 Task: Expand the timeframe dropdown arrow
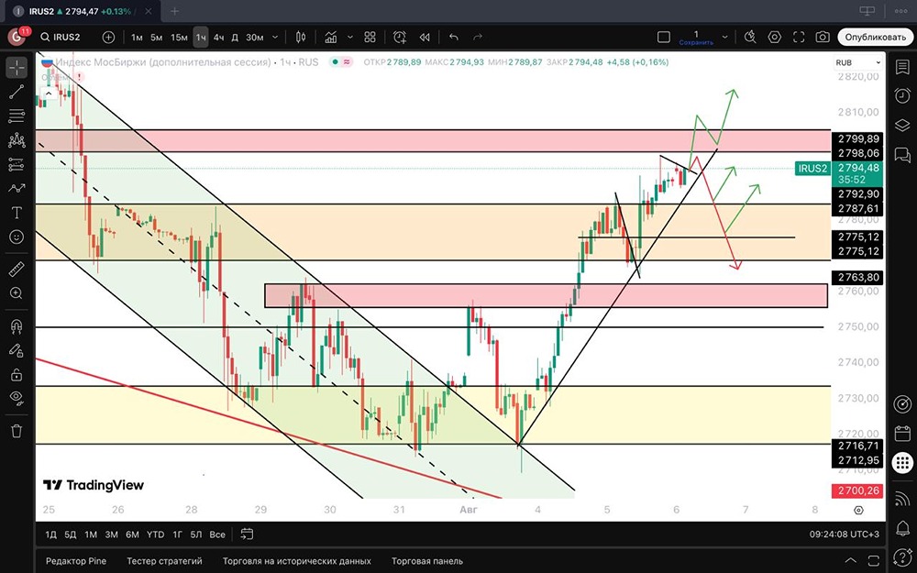pyautogui.click(x=275, y=37)
